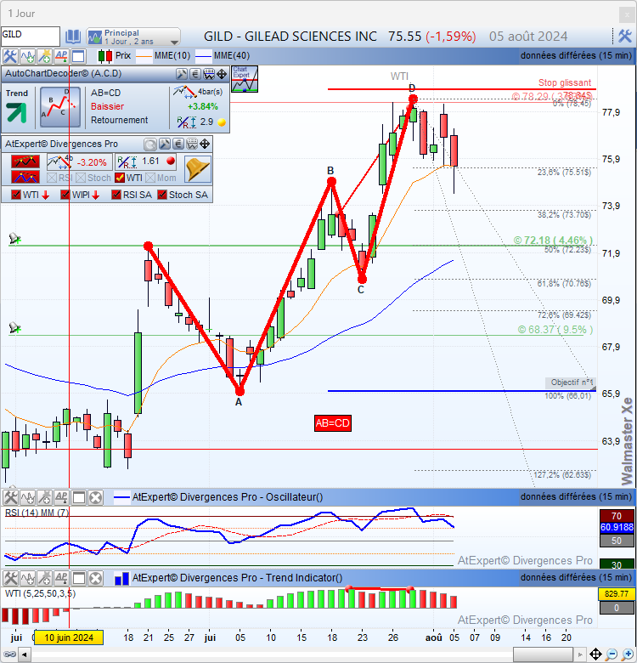Add an indicator to the price chart

pos(27,56)
